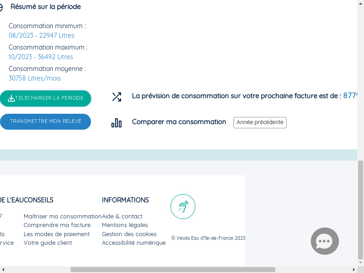Open Gestion des cookies settings

click(x=129, y=234)
